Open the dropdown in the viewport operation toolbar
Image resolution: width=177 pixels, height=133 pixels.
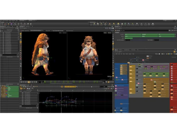(36, 31)
